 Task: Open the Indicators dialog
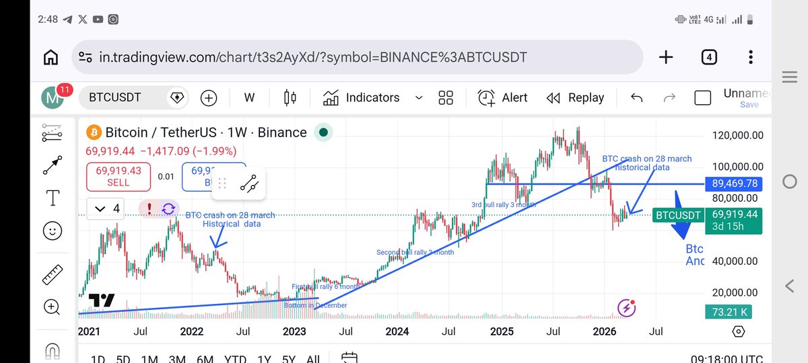pos(361,98)
